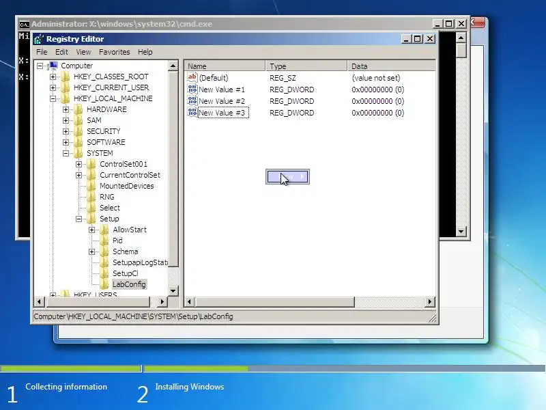Open the File menu

pyautogui.click(x=42, y=52)
